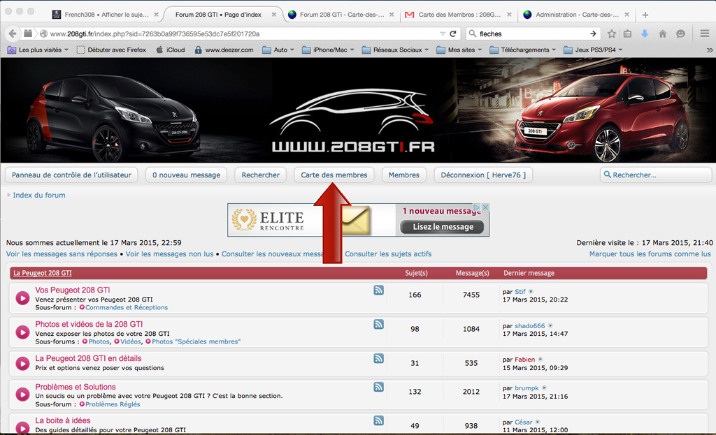Open the Vidéos sub-forum link
Image resolution: width=716 pixels, height=435 pixels.
(131, 341)
